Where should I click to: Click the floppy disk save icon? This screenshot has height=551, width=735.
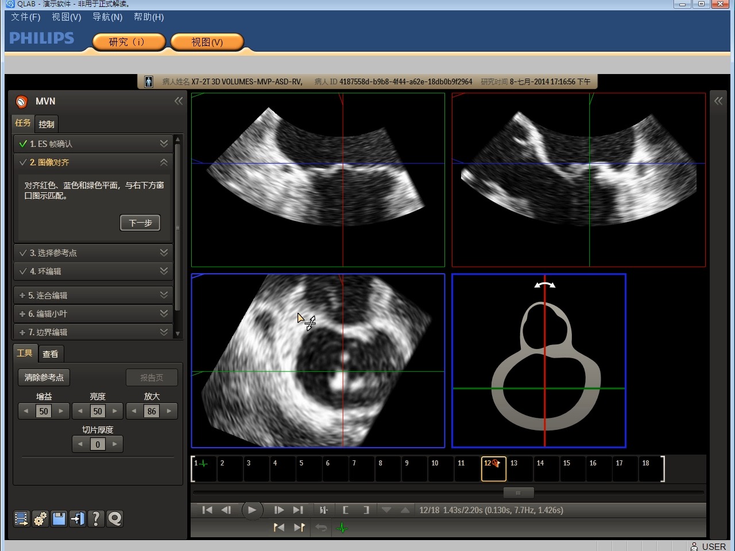[59, 519]
